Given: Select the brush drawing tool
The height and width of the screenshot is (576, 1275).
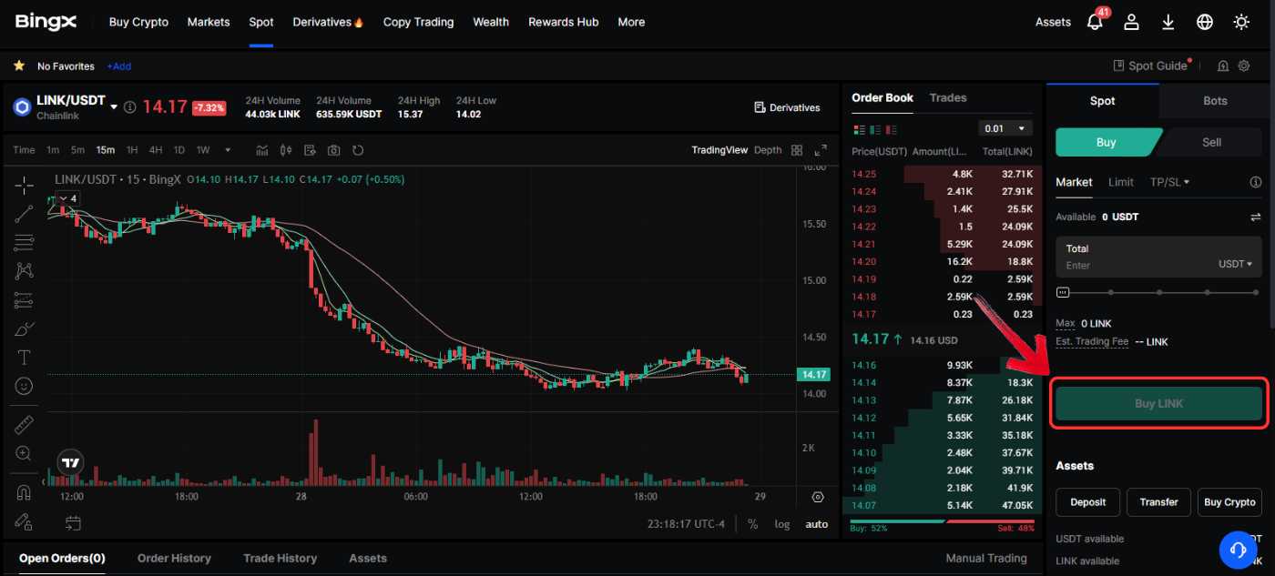Looking at the screenshot, I should click(24, 328).
